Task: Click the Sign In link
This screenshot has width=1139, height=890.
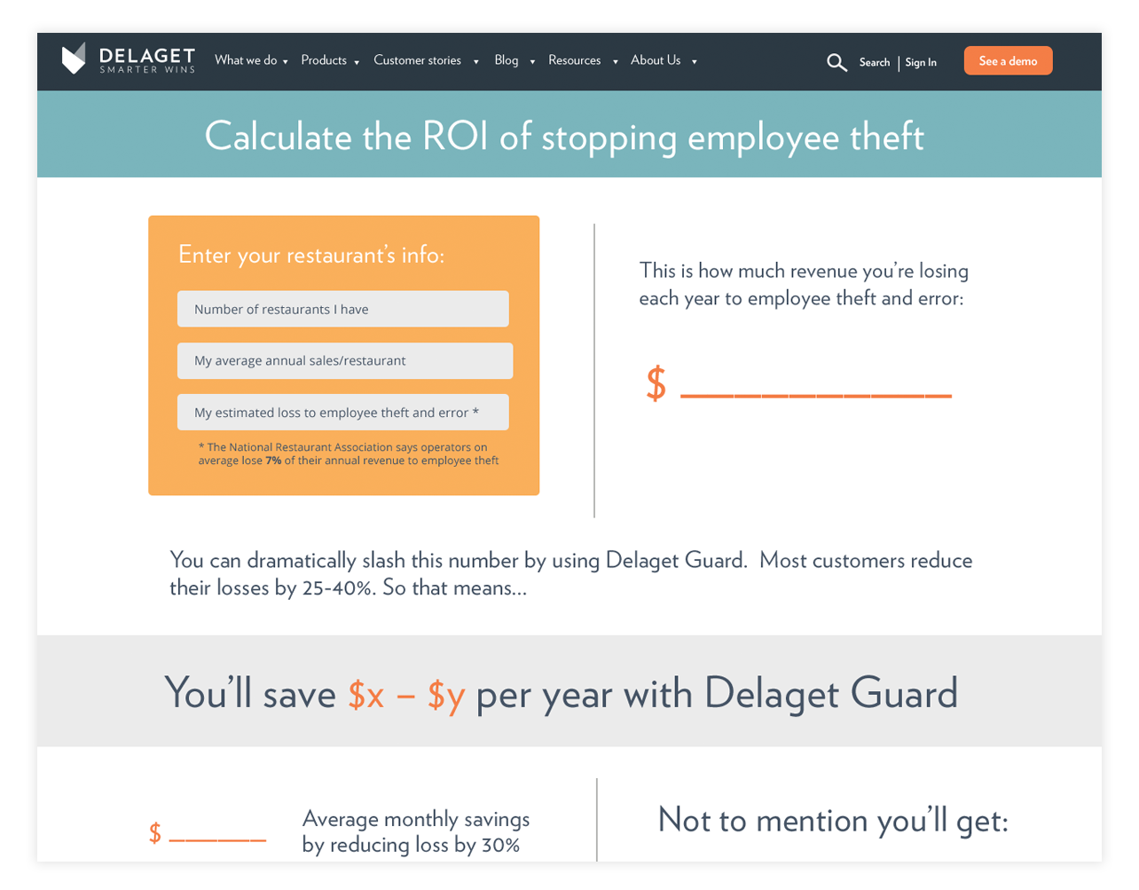Action: point(921,62)
